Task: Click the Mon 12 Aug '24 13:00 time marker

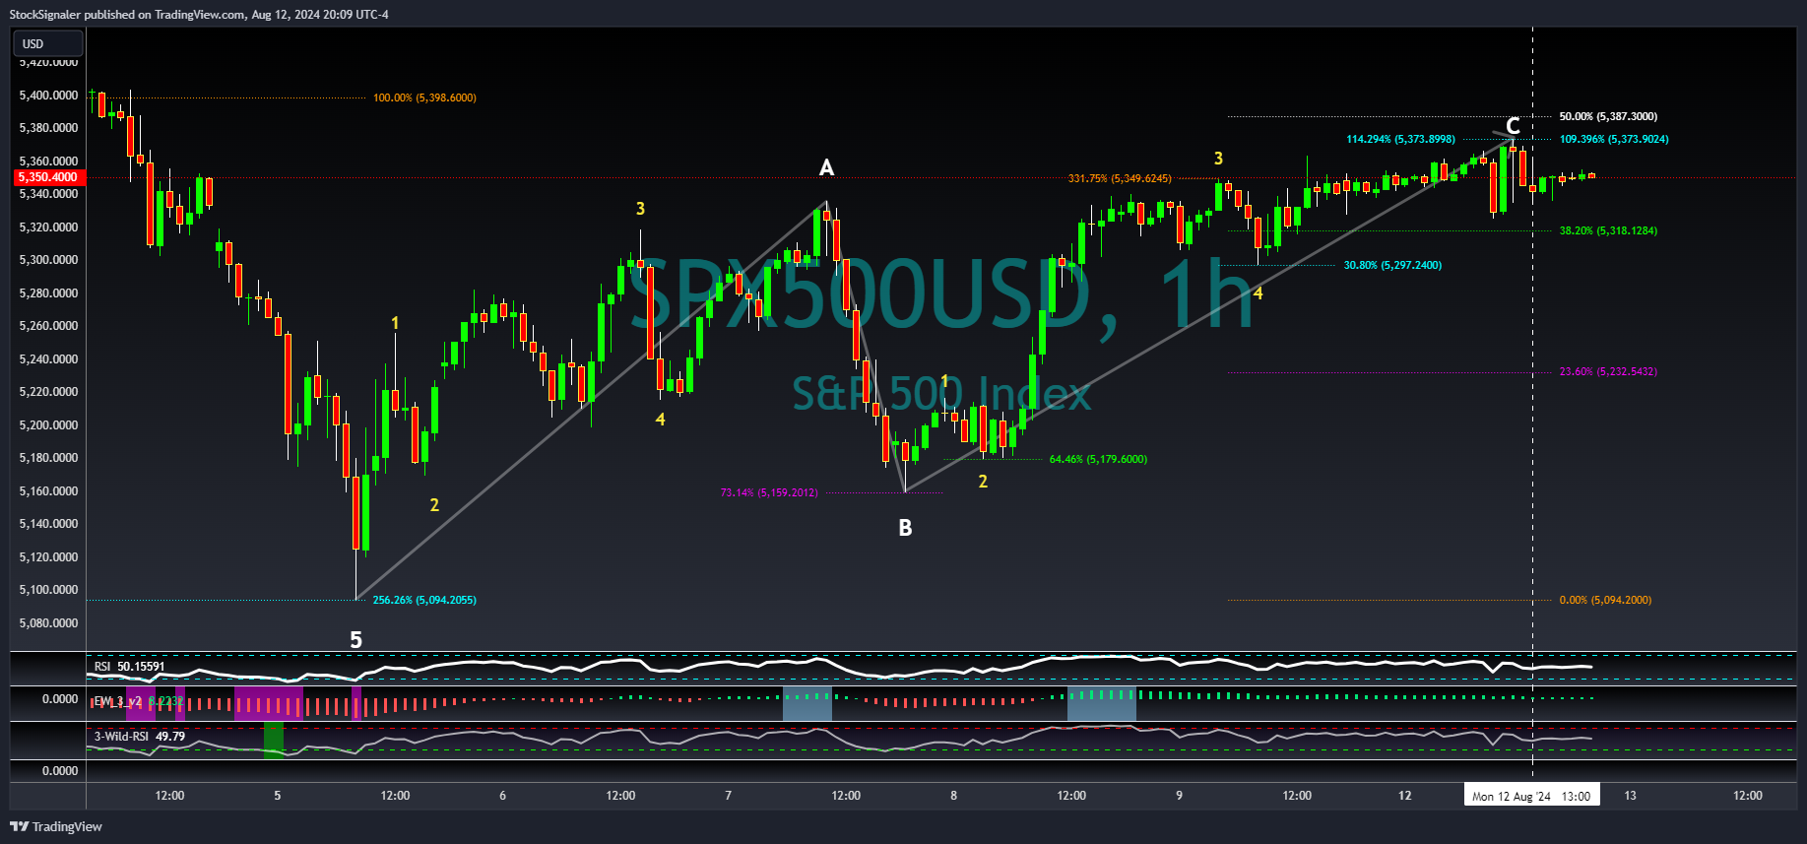Action: (x=1531, y=796)
